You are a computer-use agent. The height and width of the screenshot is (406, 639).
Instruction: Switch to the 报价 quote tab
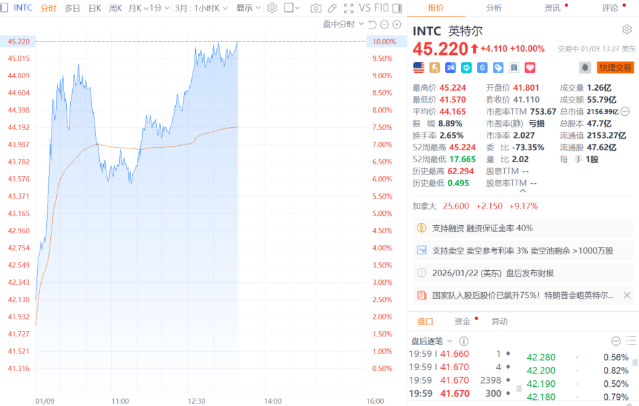(x=436, y=8)
